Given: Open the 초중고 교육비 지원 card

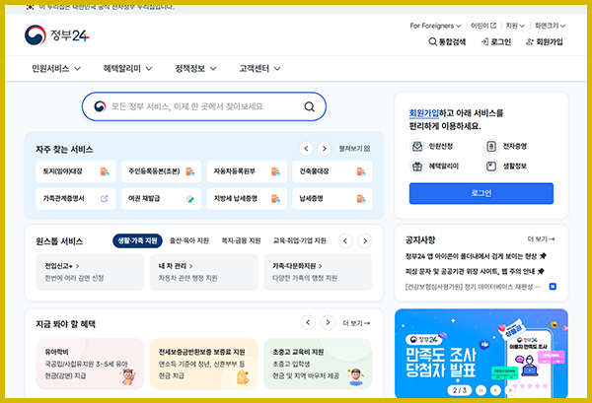Looking at the screenshot, I should (x=318, y=364).
